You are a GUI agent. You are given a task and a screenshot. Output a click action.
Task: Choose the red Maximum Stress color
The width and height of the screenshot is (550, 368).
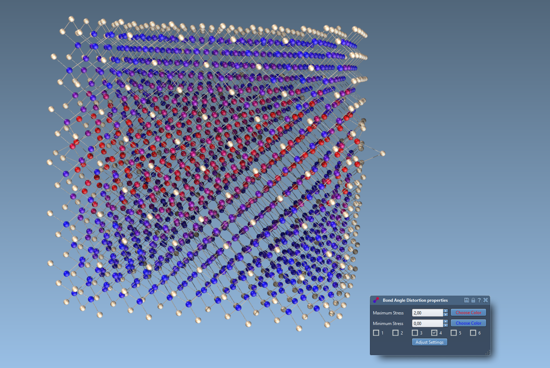pos(468,313)
